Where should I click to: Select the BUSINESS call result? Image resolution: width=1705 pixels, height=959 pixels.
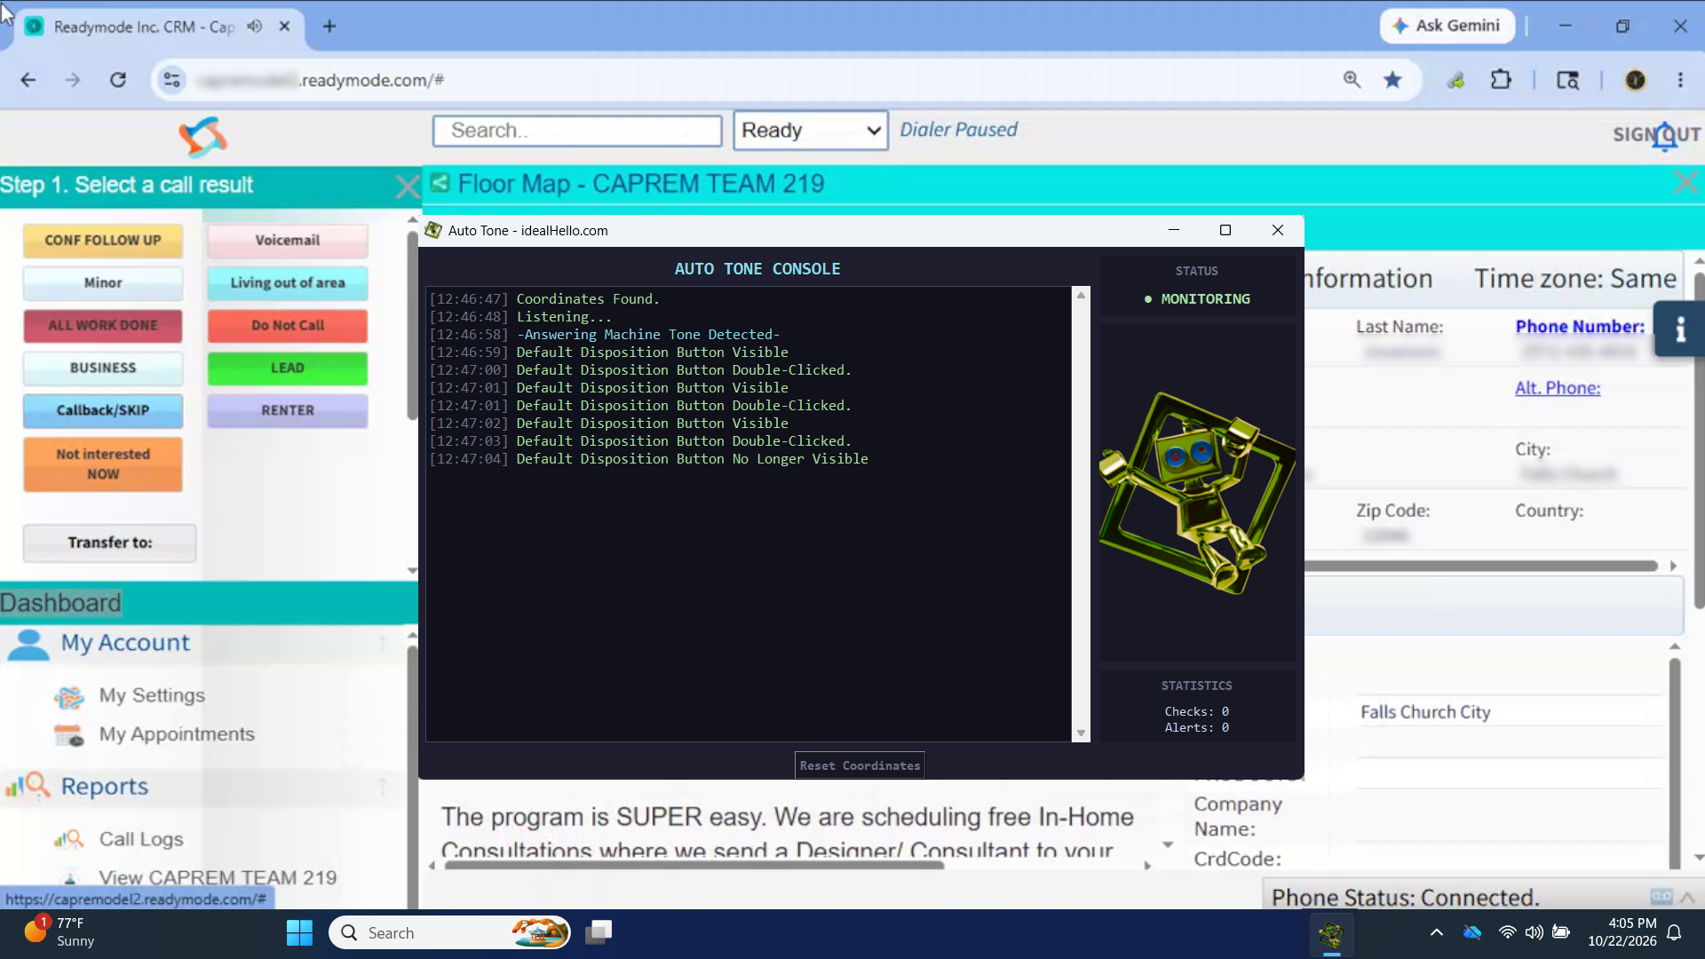(103, 368)
